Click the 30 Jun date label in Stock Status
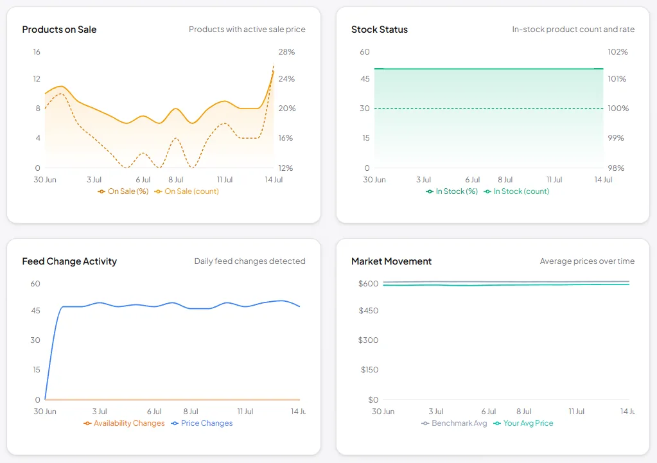 (374, 180)
